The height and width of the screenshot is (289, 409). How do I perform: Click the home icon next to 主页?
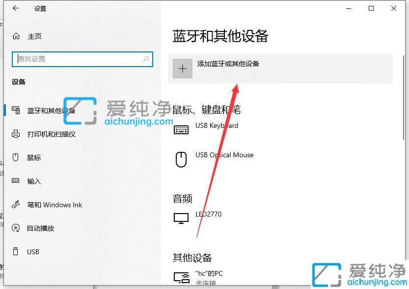point(15,36)
